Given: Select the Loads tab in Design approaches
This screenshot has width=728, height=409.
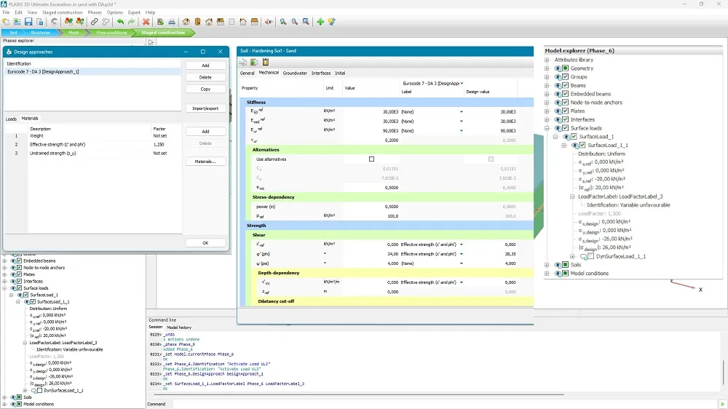Looking at the screenshot, I should (x=11, y=119).
